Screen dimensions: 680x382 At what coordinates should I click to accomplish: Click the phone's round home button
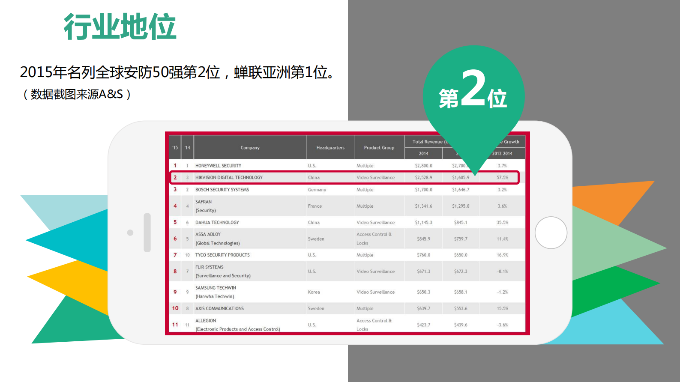pos(551,233)
